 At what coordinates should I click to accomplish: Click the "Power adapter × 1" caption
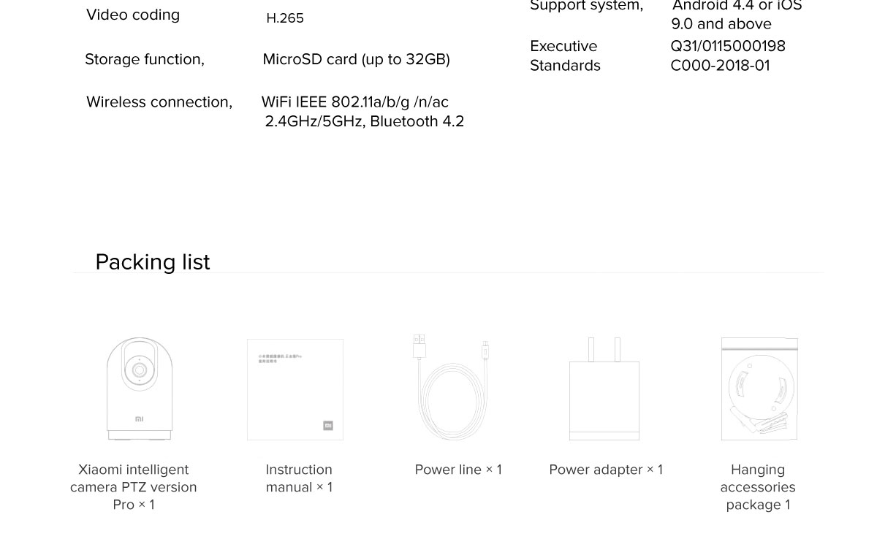pyautogui.click(x=606, y=470)
